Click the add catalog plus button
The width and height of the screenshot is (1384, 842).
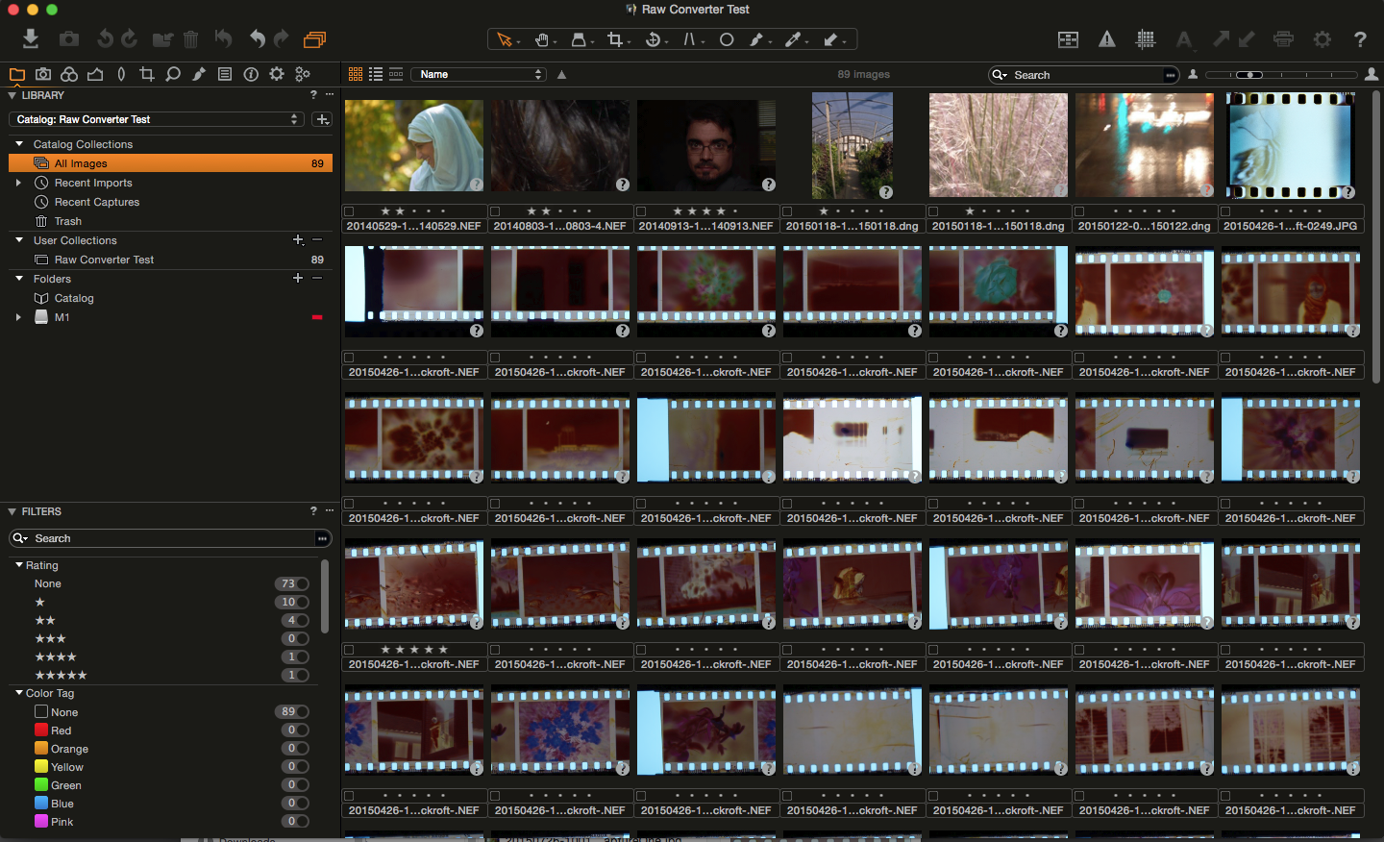click(x=323, y=119)
